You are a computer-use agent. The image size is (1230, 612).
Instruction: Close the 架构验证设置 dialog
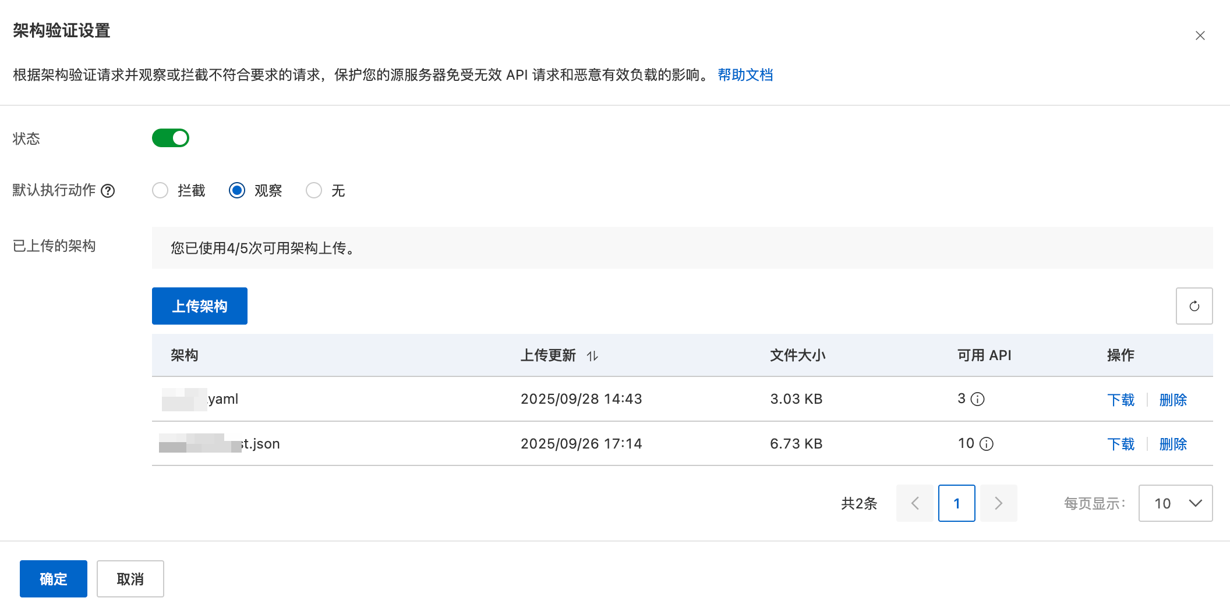coord(1200,36)
